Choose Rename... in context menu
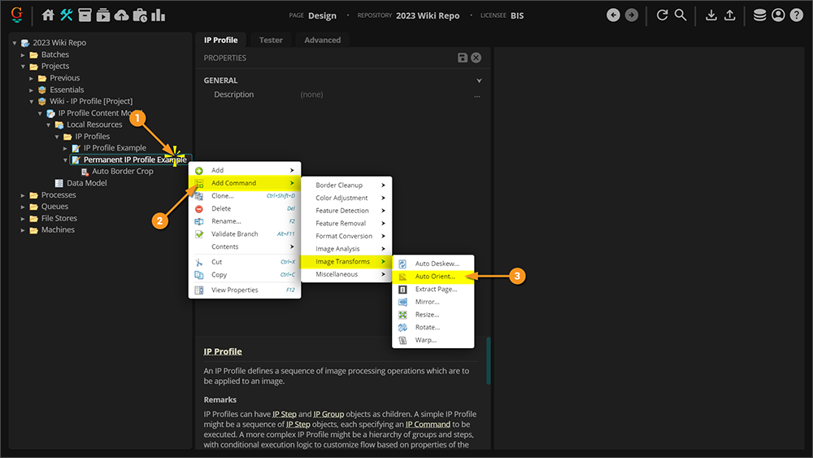 (x=245, y=221)
